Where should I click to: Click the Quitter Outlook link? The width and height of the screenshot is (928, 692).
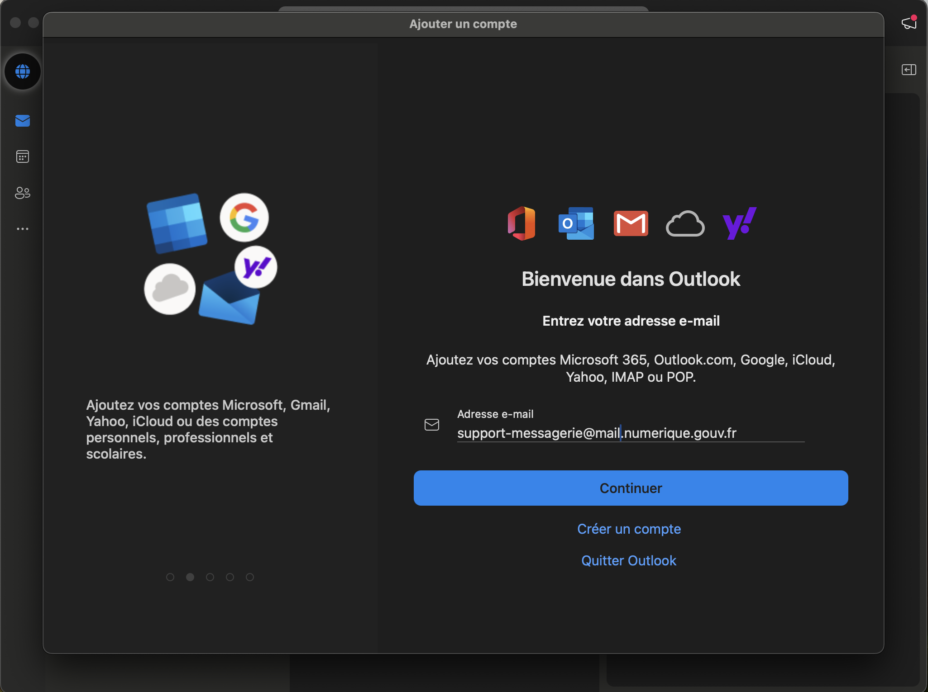[x=629, y=560]
